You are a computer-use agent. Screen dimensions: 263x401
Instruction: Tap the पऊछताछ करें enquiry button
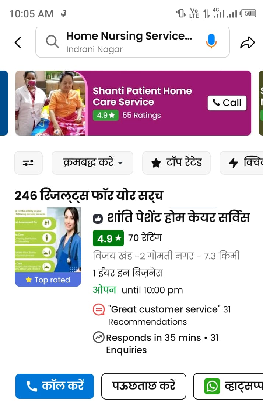pyautogui.click(x=144, y=386)
